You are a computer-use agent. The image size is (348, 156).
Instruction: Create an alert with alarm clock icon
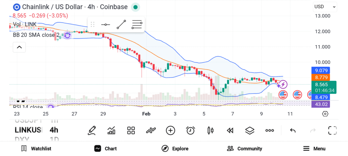190,130
